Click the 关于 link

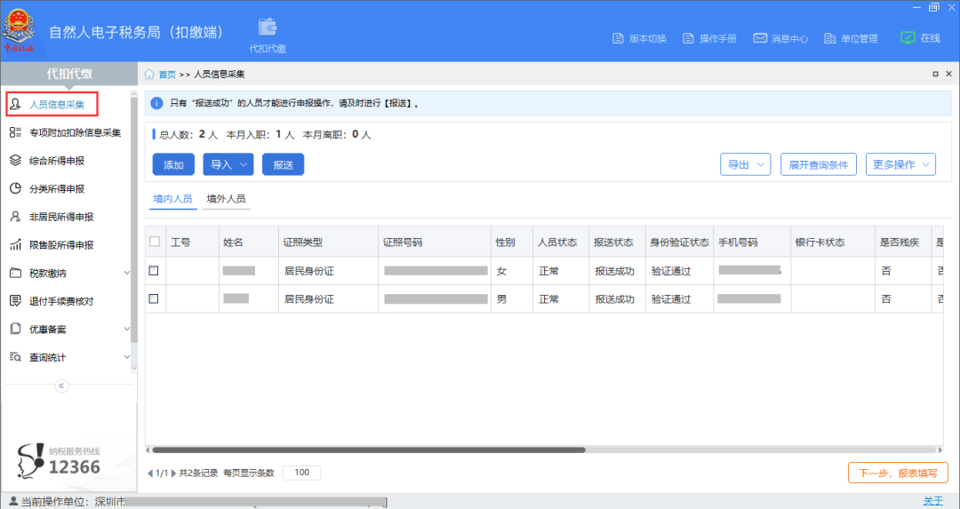933,502
